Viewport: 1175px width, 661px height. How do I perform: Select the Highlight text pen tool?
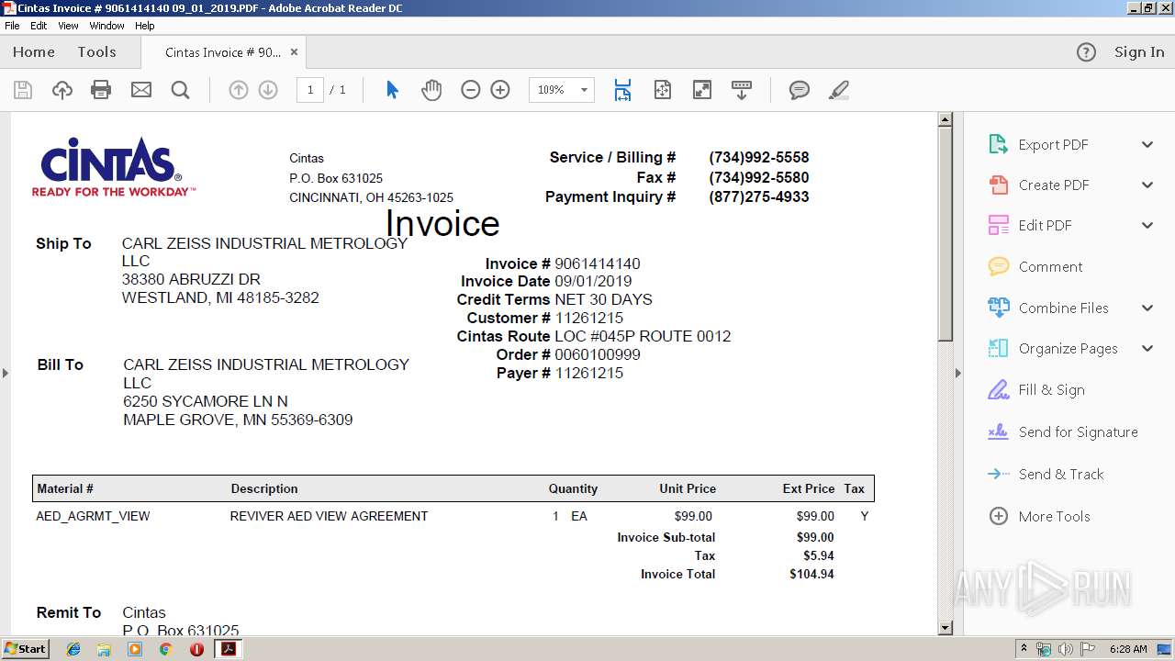[838, 90]
